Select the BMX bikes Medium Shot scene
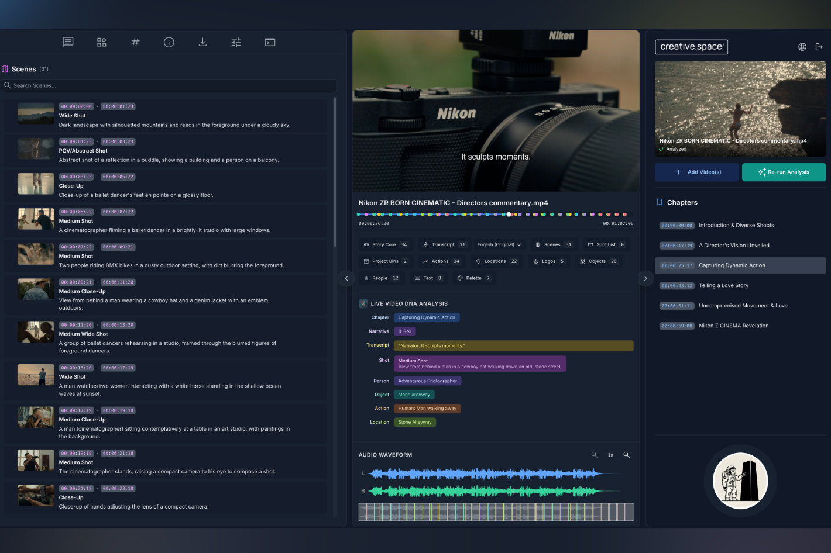The height and width of the screenshot is (553, 831). coord(166,256)
